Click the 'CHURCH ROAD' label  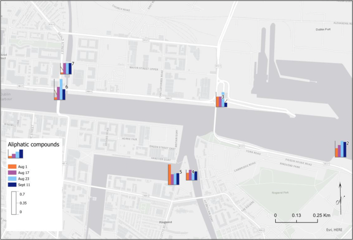pos(121,8)
